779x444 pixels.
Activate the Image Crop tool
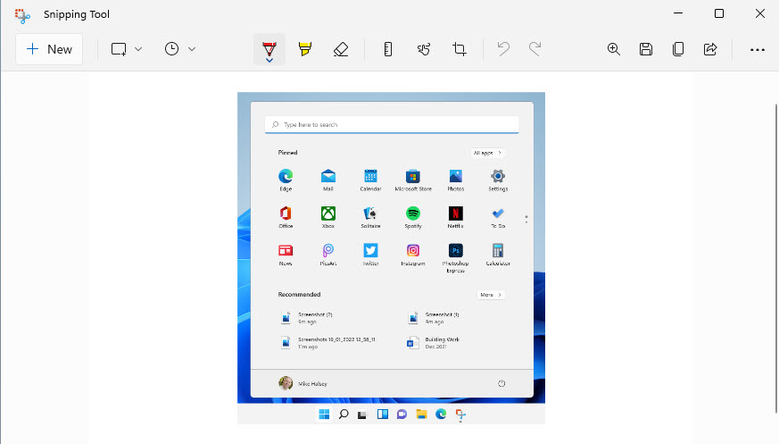coord(460,49)
